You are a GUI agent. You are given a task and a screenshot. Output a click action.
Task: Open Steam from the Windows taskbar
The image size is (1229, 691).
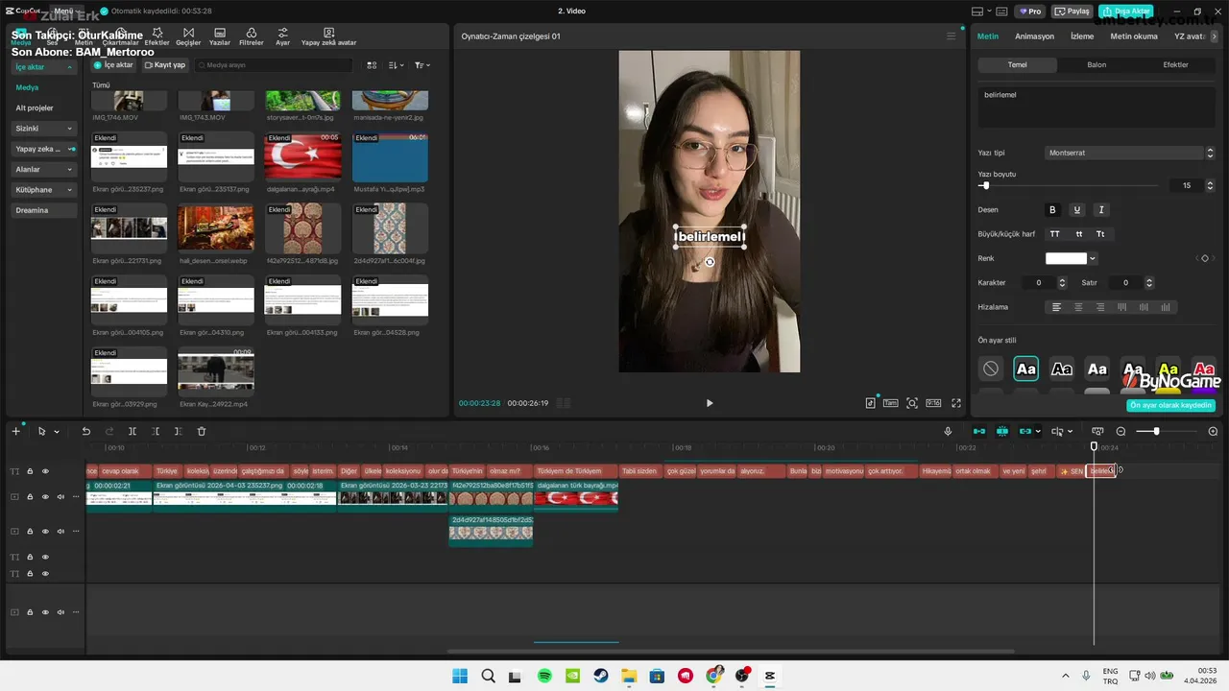point(601,676)
